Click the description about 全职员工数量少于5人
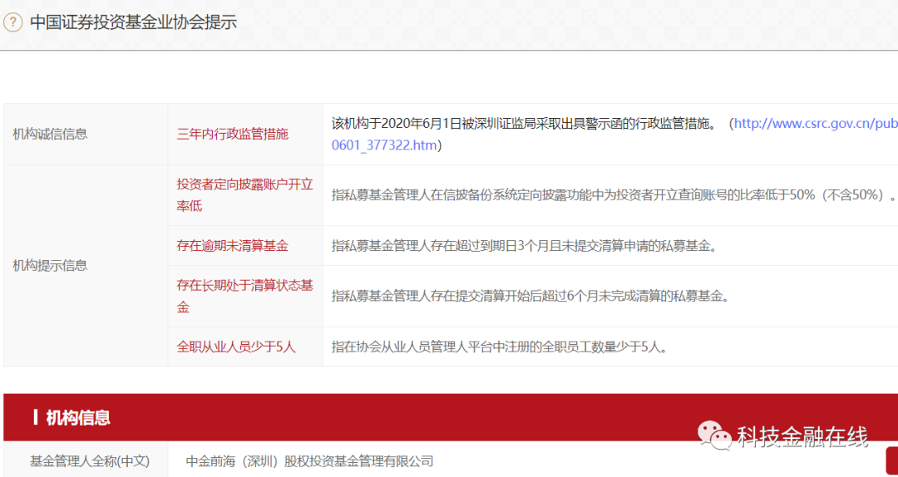898x477 pixels. click(500, 347)
